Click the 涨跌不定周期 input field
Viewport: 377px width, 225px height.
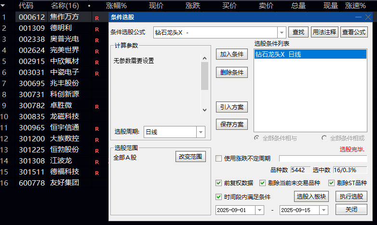click(323, 158)
